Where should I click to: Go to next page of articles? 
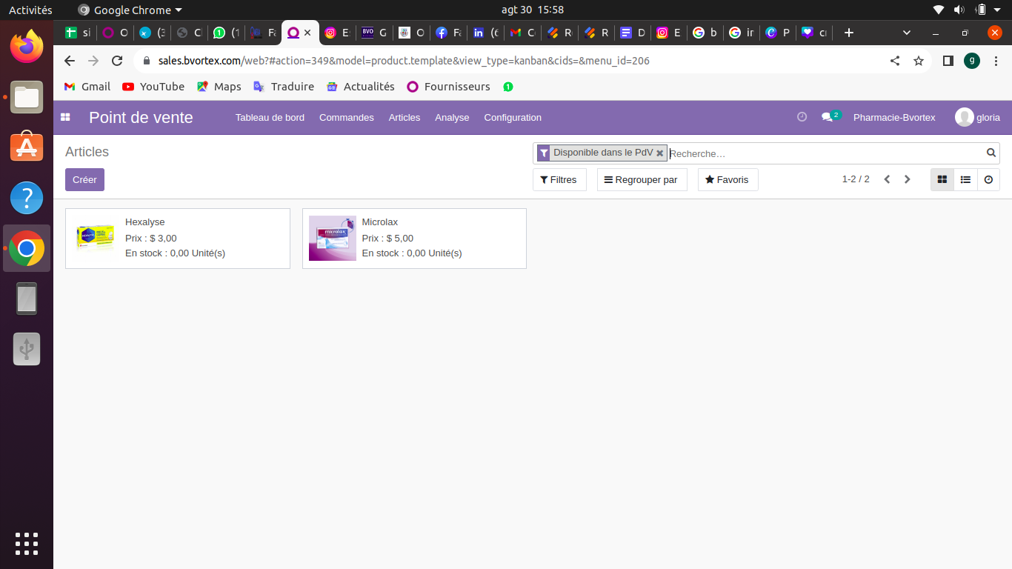[907, 179]
